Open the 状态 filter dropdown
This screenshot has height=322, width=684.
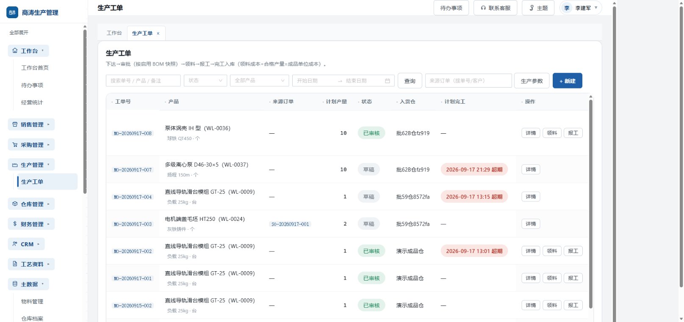pos(205,80)
